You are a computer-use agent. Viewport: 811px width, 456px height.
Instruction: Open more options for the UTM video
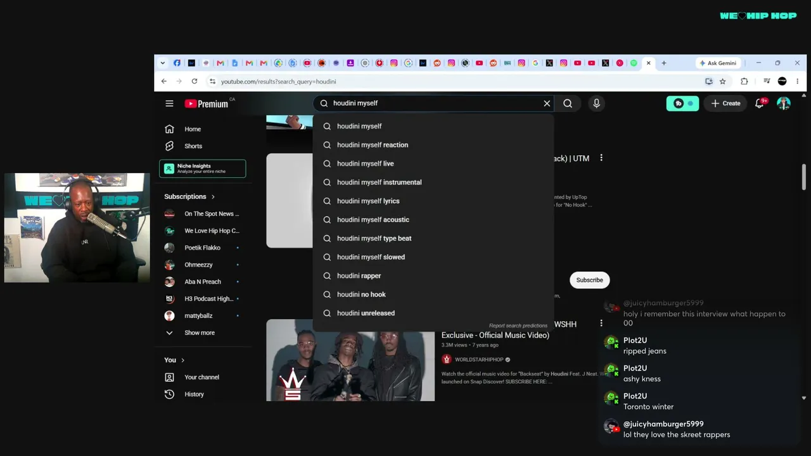601,158
